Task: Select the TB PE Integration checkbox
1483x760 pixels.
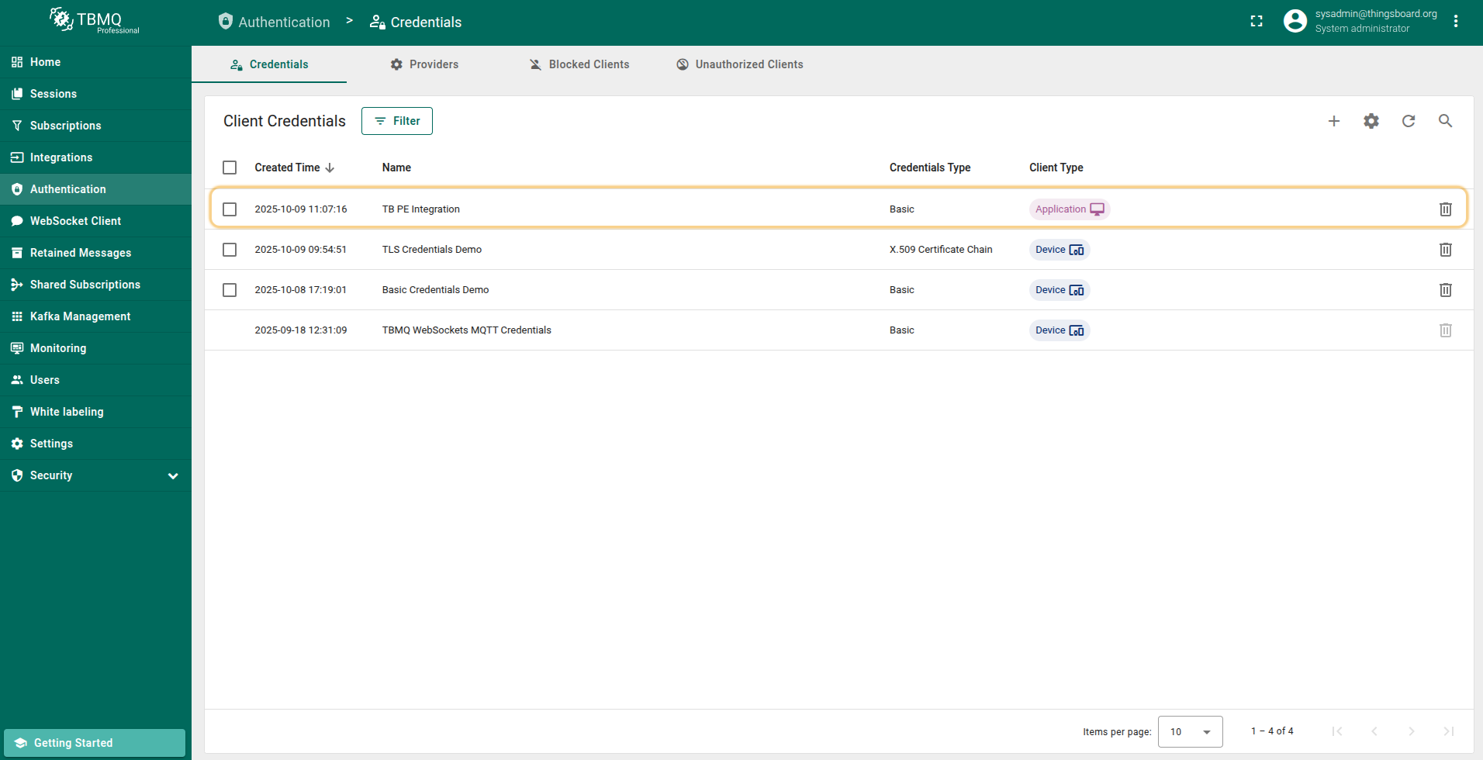Action: click(230, 209)
